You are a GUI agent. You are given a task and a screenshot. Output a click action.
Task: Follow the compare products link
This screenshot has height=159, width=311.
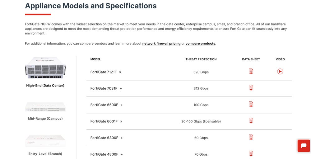[200, 44]
